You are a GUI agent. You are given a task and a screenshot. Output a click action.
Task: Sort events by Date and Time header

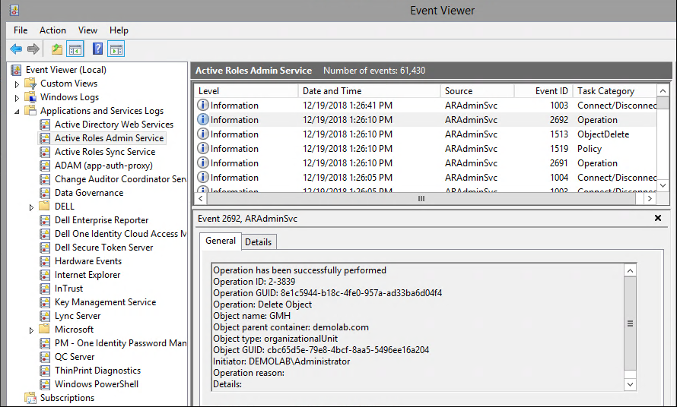click(369, 91)
